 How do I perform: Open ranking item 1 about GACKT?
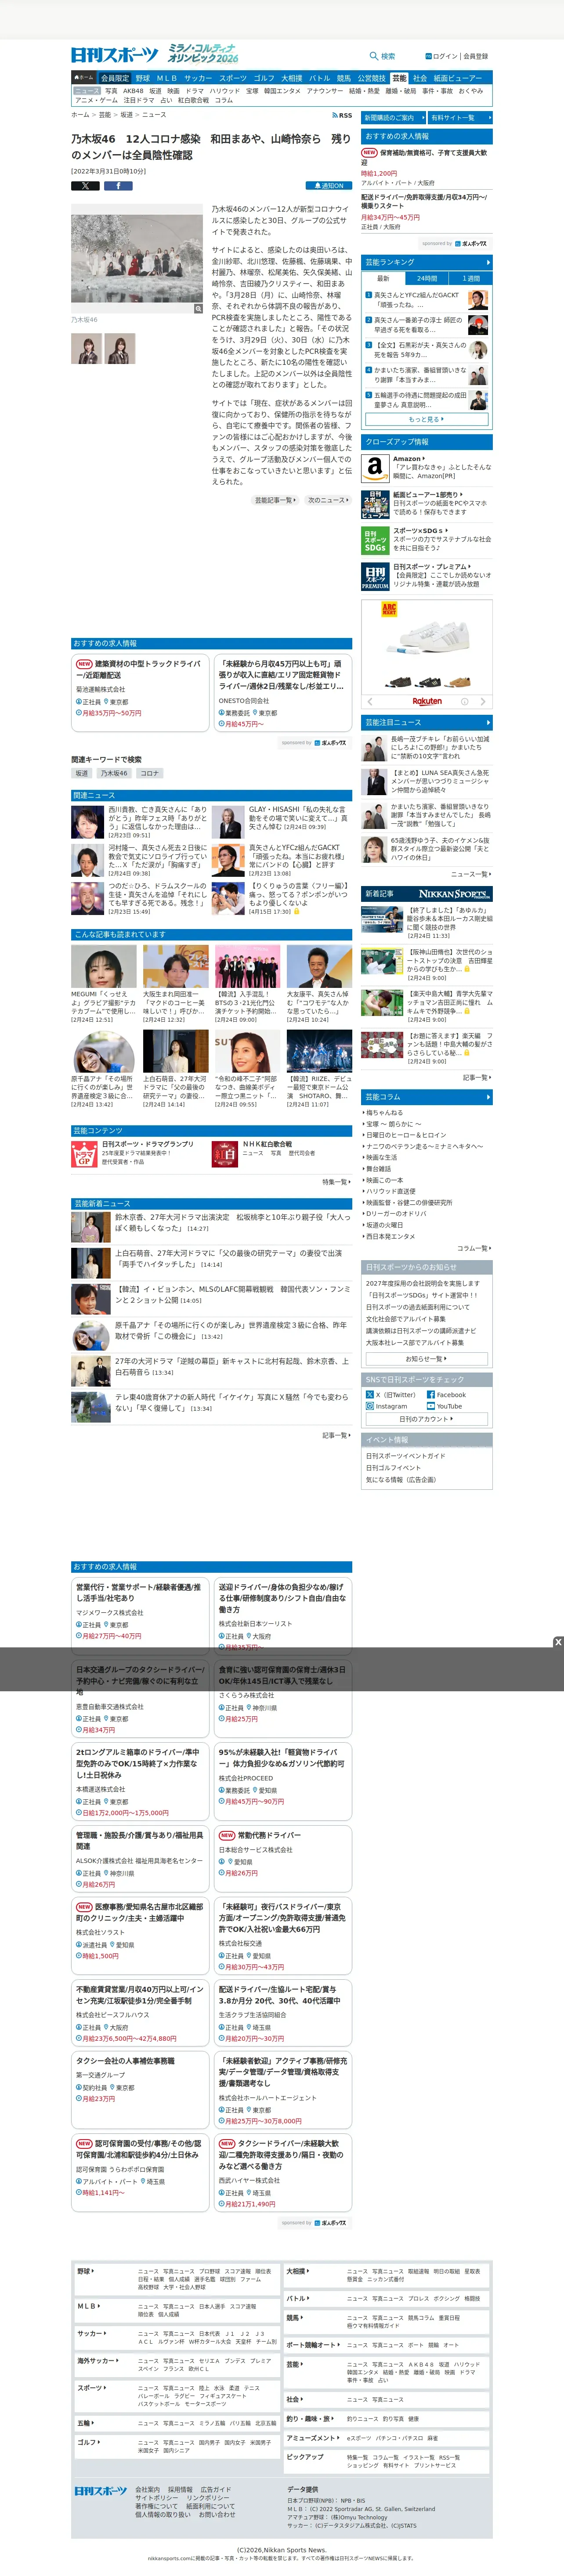[426, 300]
